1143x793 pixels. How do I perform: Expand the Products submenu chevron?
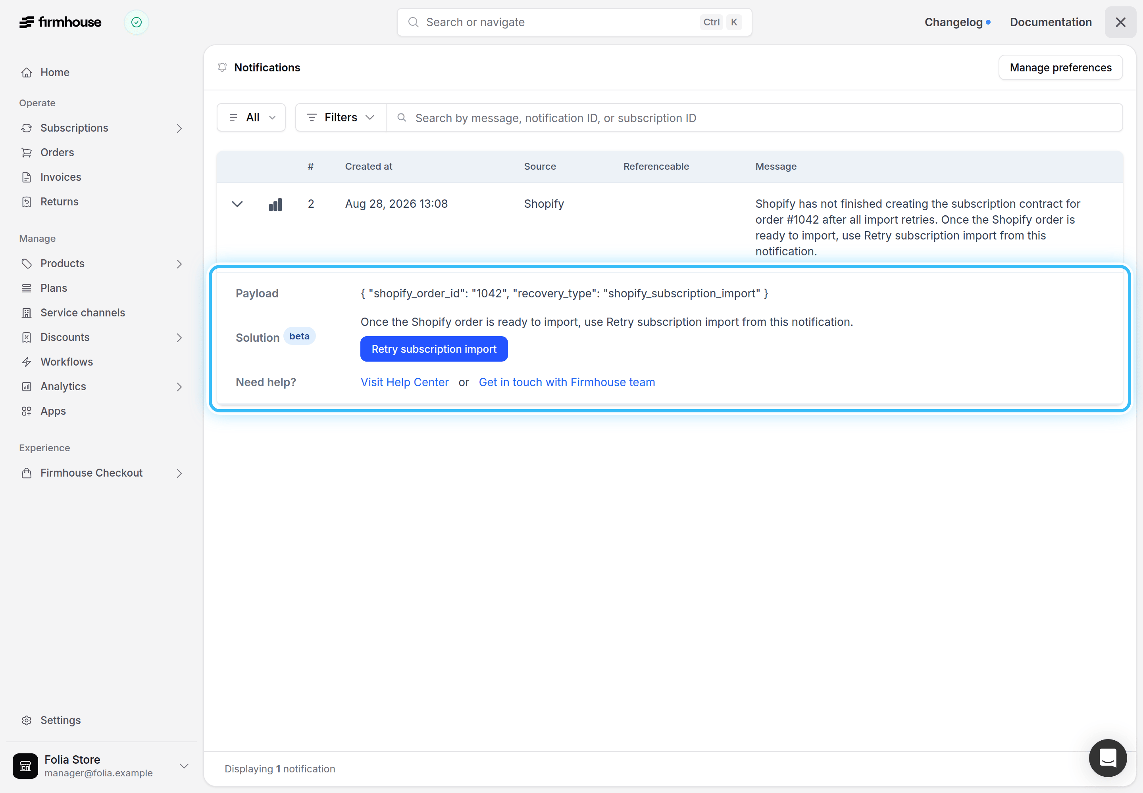coord(179,264)
